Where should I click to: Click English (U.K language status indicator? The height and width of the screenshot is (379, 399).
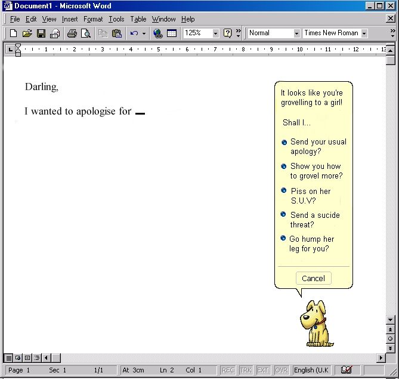coord(311,370)
